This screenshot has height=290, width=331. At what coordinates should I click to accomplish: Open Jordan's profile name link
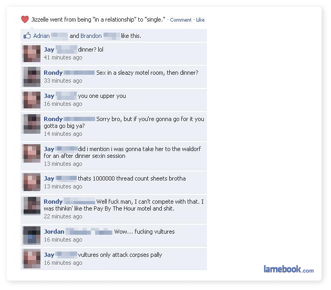(x=54, y=232)
